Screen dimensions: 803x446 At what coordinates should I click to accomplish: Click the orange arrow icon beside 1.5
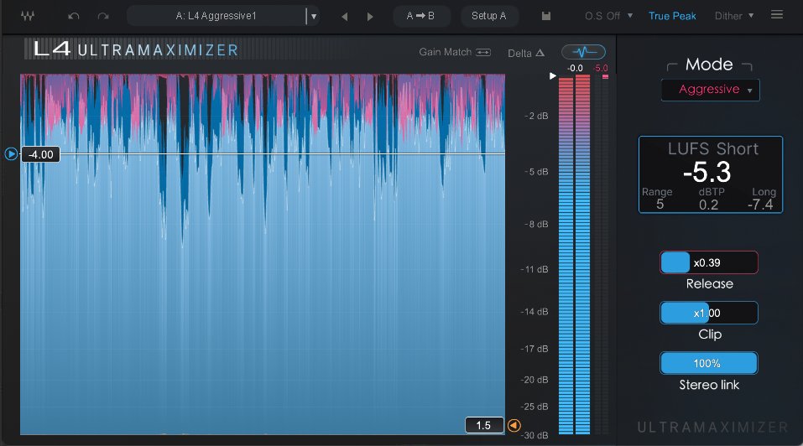(514, 426)
